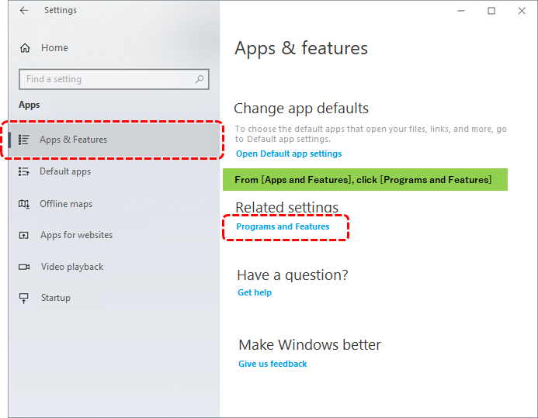Click the Home house icon
Viewport: 538px width, 418px height.
pyautogui.click(x=25, y=48)
